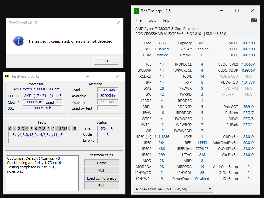This screenshot has height=198, width=264.
Task: Click the Cmd2T value 1T
Action: point(202,55)
